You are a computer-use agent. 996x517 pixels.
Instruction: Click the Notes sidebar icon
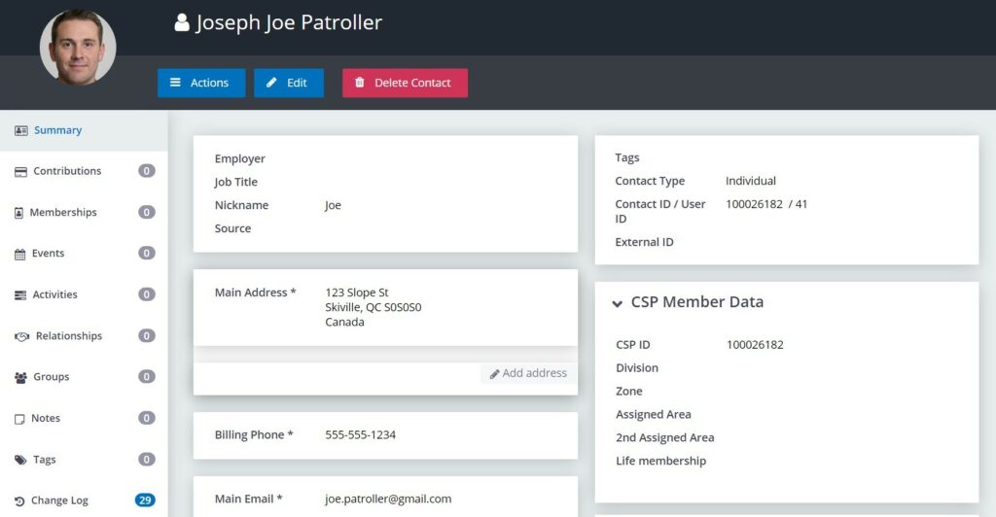[20, 419]
